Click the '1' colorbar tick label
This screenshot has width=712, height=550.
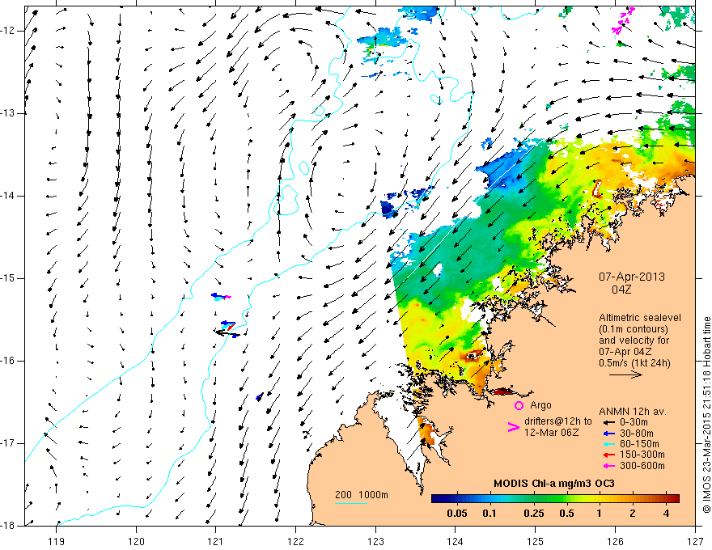[x=600, y=514]
